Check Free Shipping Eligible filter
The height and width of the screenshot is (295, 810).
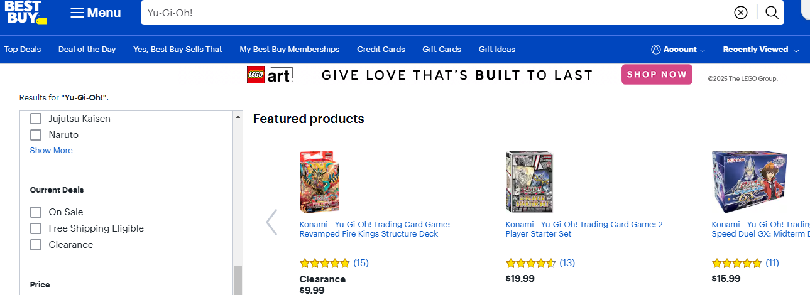pyautogui.click(x=36, y=228)
